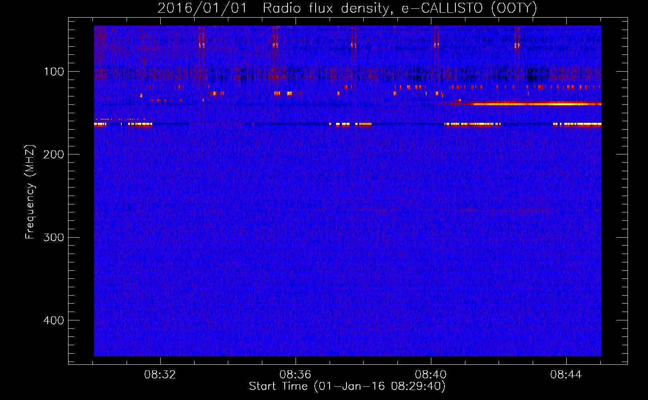
Task: Click the 08:32 time axis label
Action: [160, 375]
